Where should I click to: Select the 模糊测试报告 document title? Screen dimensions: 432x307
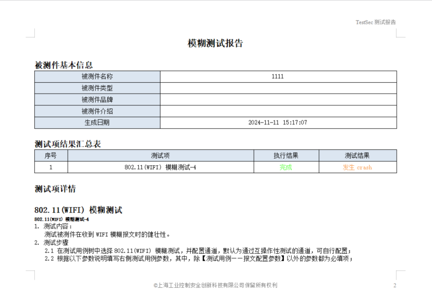[x=215, y=43]
